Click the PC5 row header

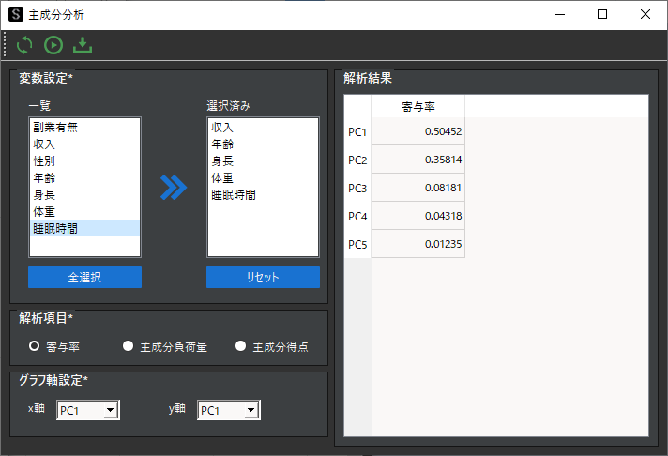[357, 244]
